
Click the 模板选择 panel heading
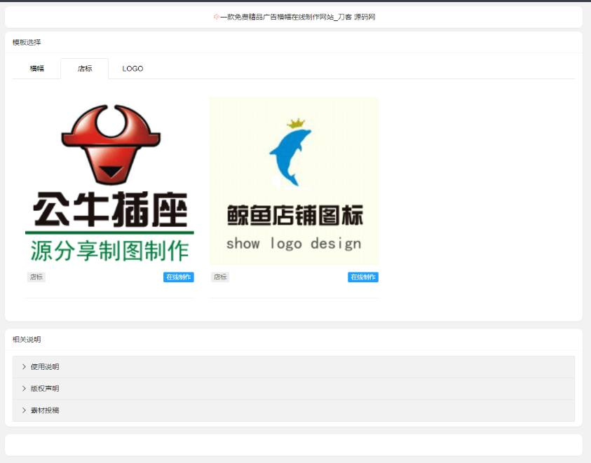tap(27, 42)
